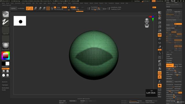Click the BPR render button
The width and height of the screenshot is (185, 104).
(x=160, y=13)
